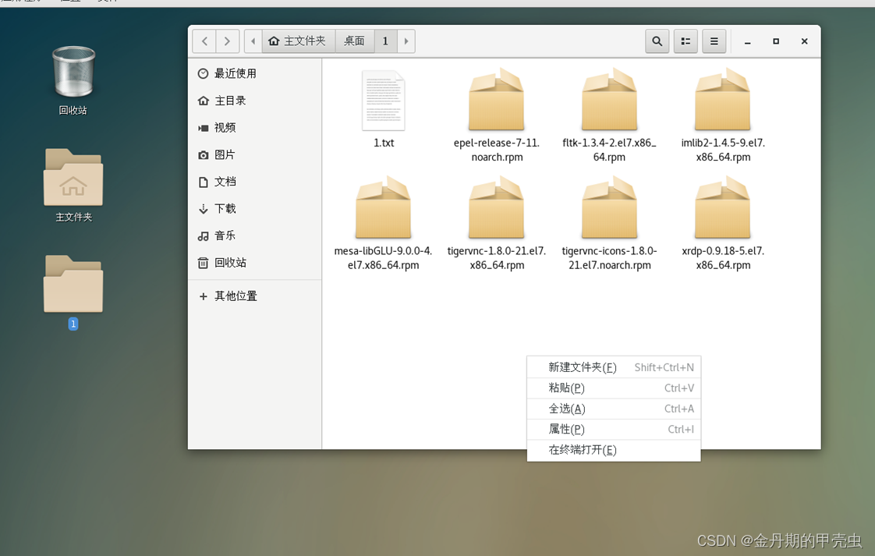Open 图片 in the sidebar
Viewport: 875px width, 556px height.
254,154
